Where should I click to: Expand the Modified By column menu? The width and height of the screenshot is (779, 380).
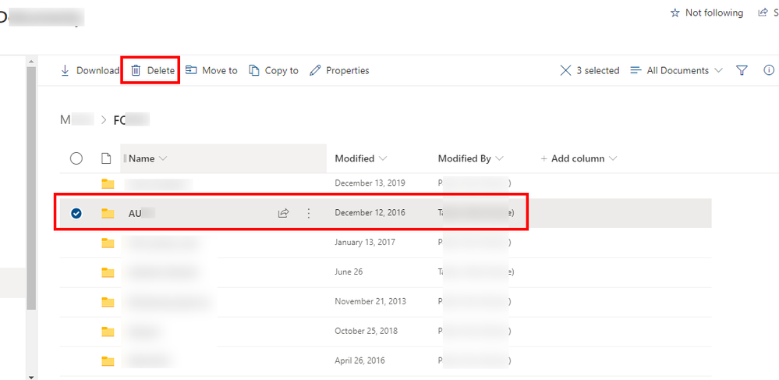click(x=470, y=158)
